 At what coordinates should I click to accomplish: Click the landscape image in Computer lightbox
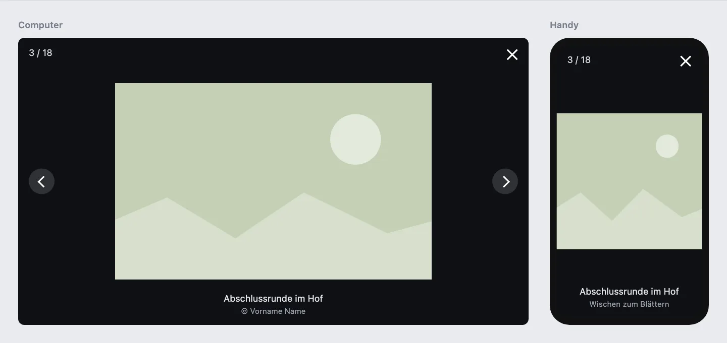pyautogui.click(x=273, y=181)
